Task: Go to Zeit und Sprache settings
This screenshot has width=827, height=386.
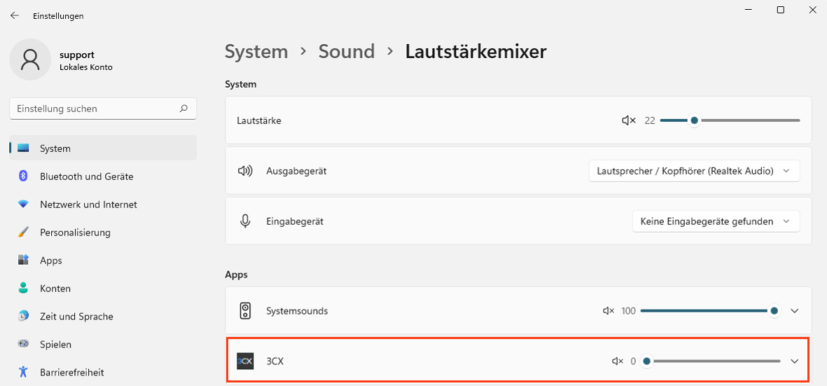Action: [x=76, y=317]
